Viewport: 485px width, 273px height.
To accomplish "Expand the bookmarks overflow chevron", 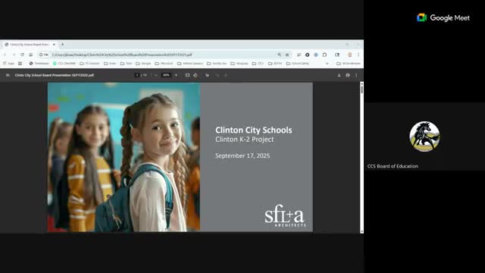I will coord(327,64).
